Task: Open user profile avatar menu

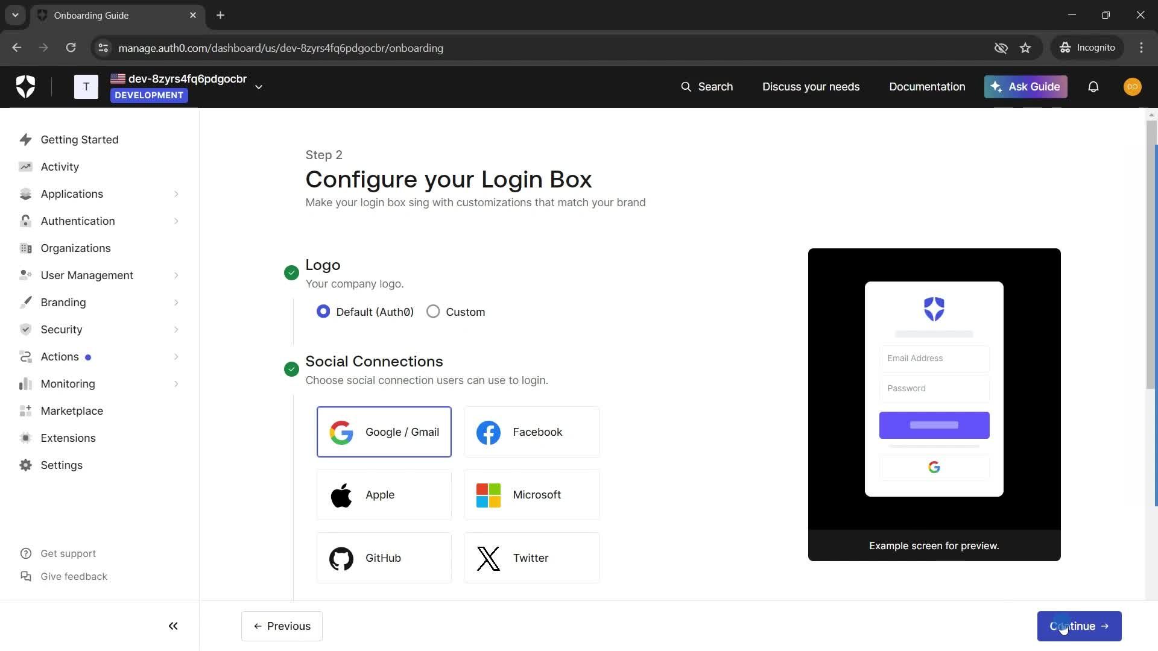Action: [1132, 87]
